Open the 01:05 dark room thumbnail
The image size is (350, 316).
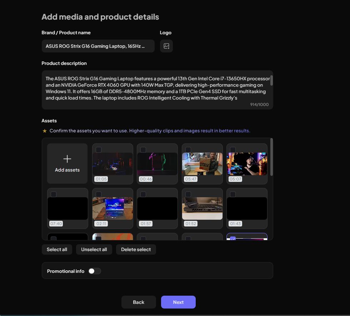(113, 164)
